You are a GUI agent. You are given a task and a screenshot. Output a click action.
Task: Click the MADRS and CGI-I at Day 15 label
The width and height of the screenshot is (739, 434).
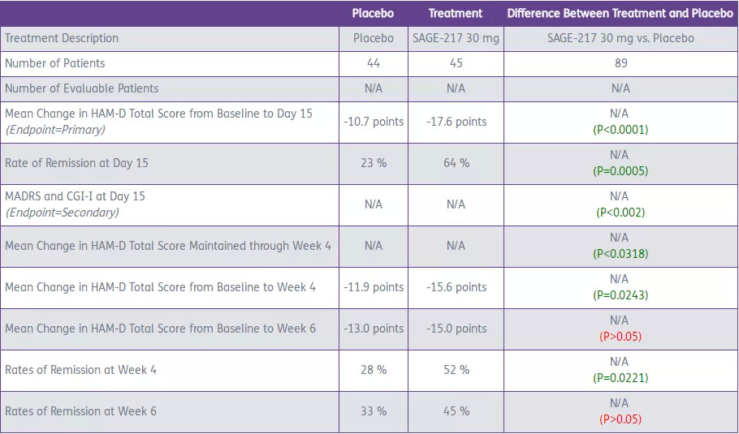coord(76,196)
